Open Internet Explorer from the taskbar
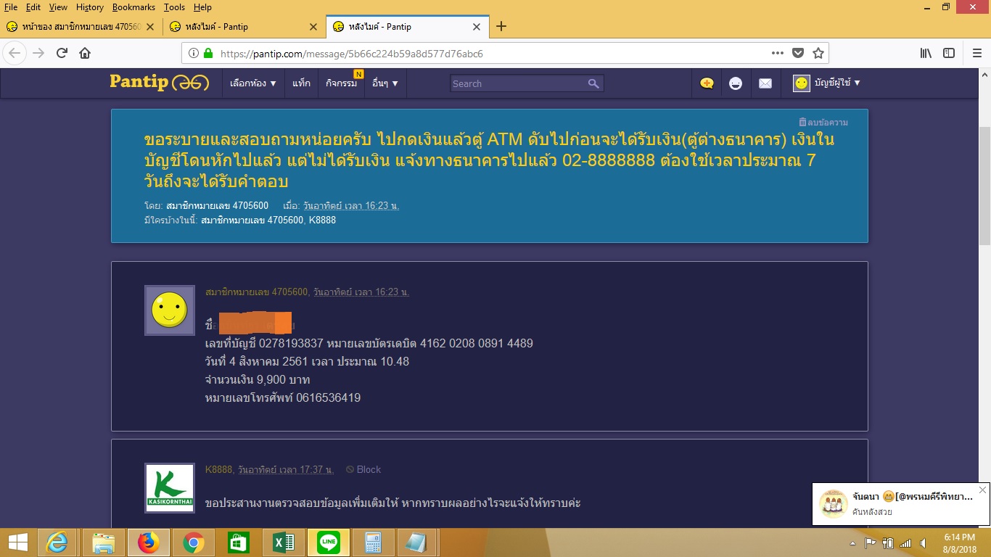Viewport: 991px width, 557px height. 57,542
